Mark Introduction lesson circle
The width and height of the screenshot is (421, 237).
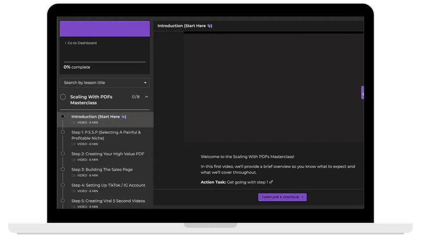click(x=63, y=116)
